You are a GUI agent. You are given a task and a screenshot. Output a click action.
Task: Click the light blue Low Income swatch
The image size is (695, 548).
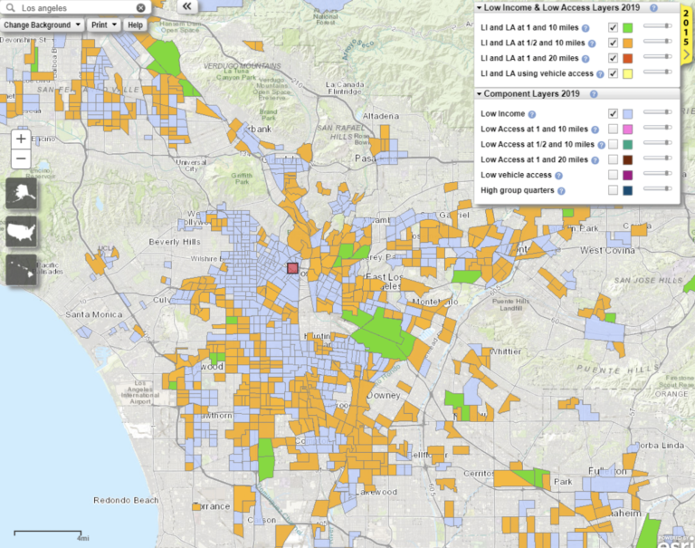[628, 113]
